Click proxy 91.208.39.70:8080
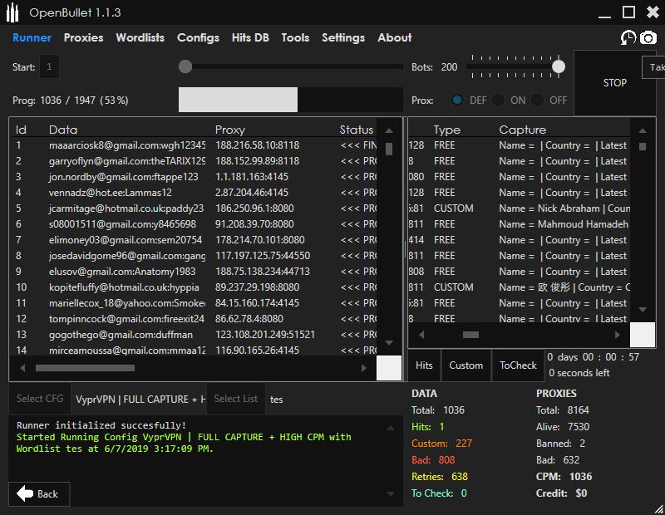 [x=254, y=223]
